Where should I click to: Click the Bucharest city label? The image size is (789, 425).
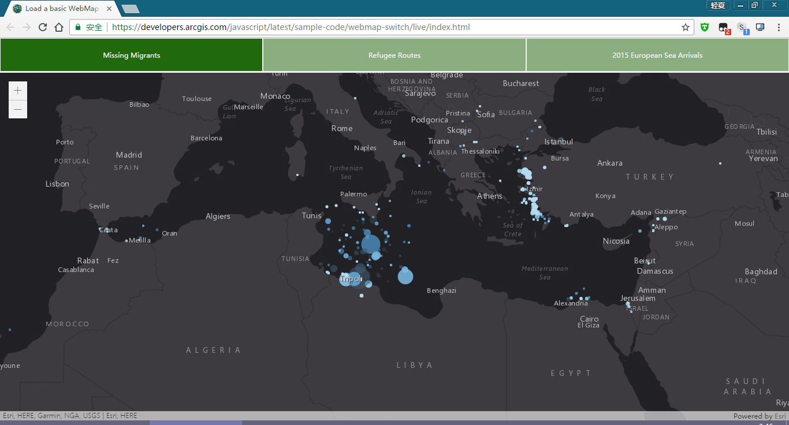[x=521, y=84]
